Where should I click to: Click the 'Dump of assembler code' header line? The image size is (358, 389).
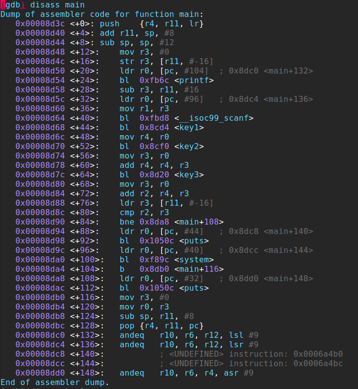point(102,14)
